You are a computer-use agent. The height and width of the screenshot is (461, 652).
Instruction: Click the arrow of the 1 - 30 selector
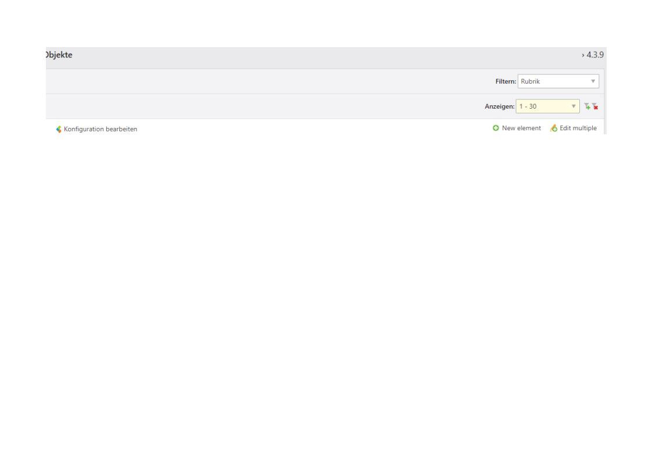point(574,107)
